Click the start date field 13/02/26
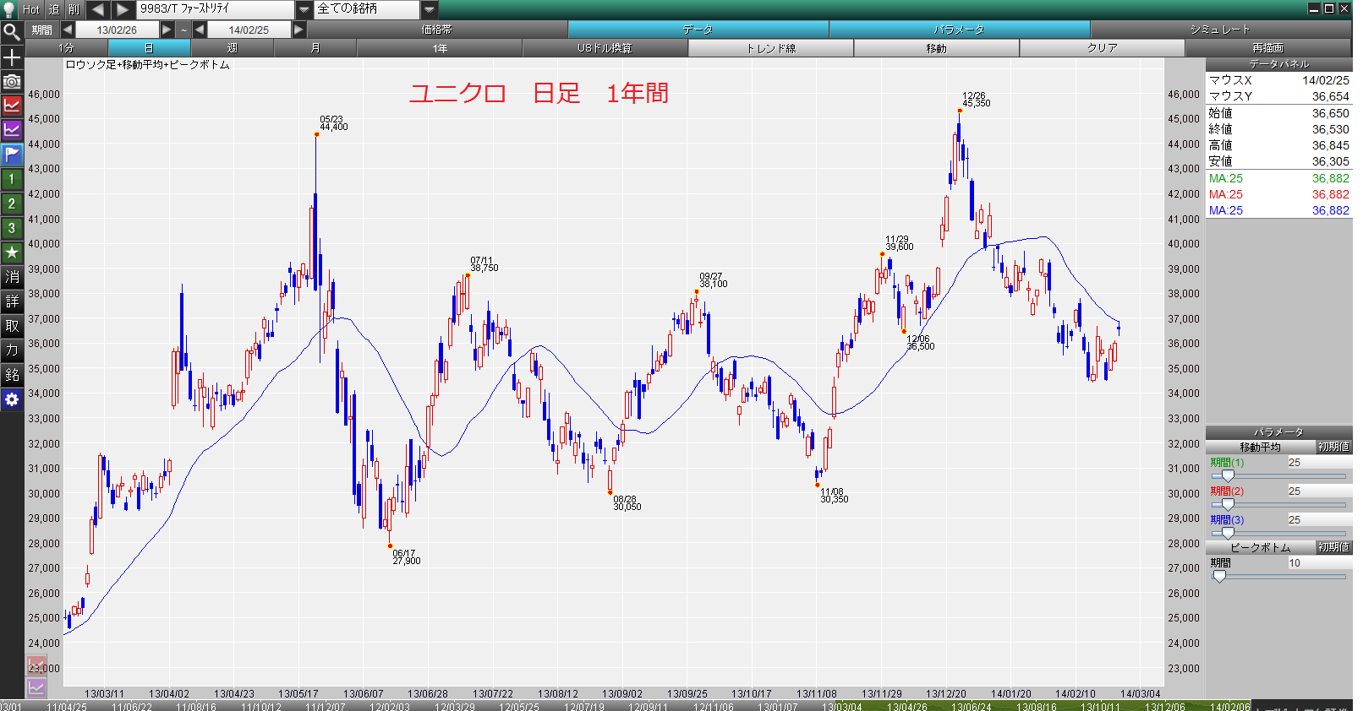Viewport: 1363px width, 711px height. click(x=117, y=30)
